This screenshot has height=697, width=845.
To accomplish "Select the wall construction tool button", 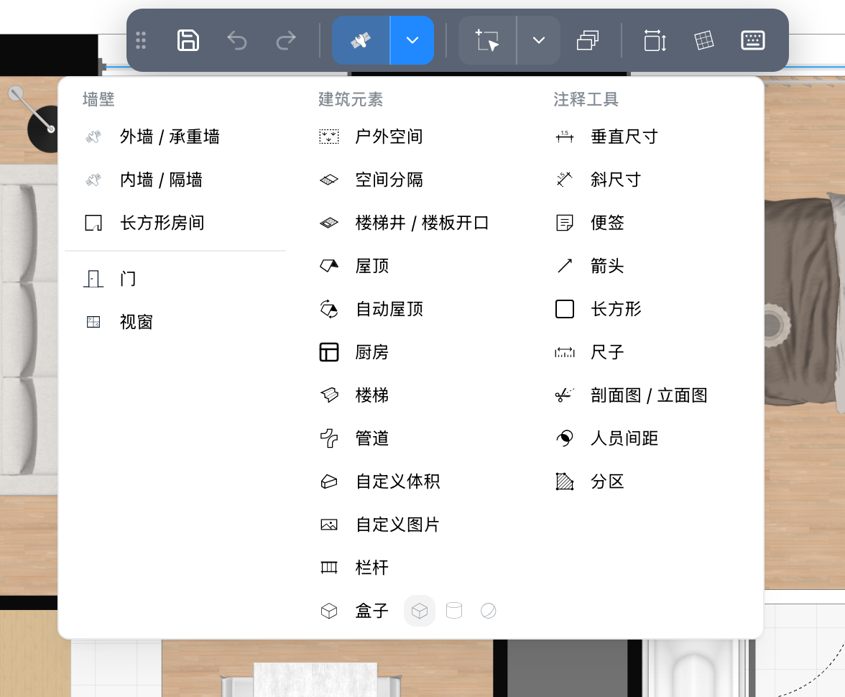I will (x=361, y=40).
